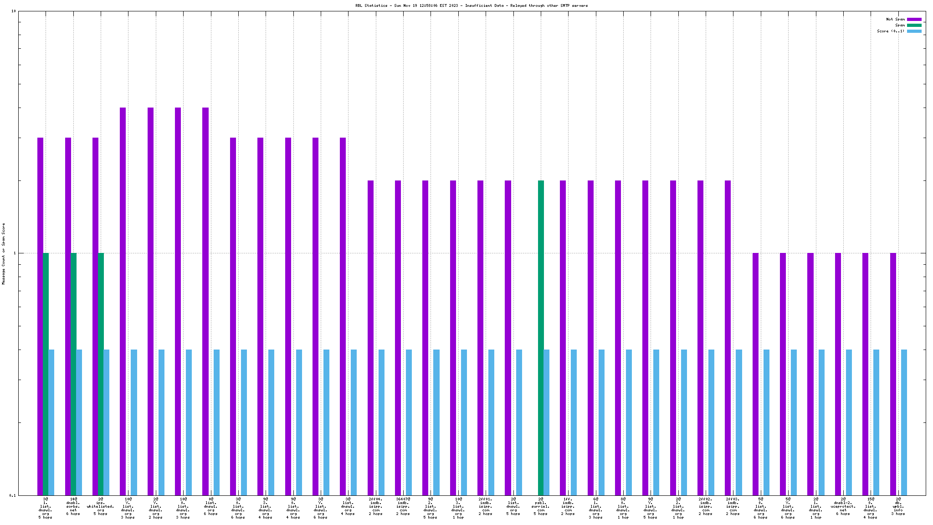Click the green Spam bar for dnsbl.sorbs.net
This screenshot has width=933, height=525.
(x=73, y=374)
